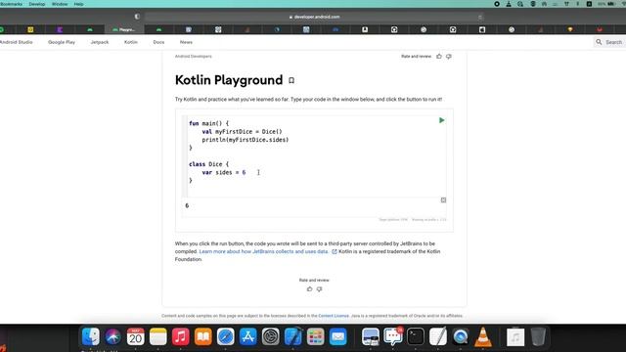Open Notes in the dock
Viewport: 626px width, 352px height.
click(158, 336)
